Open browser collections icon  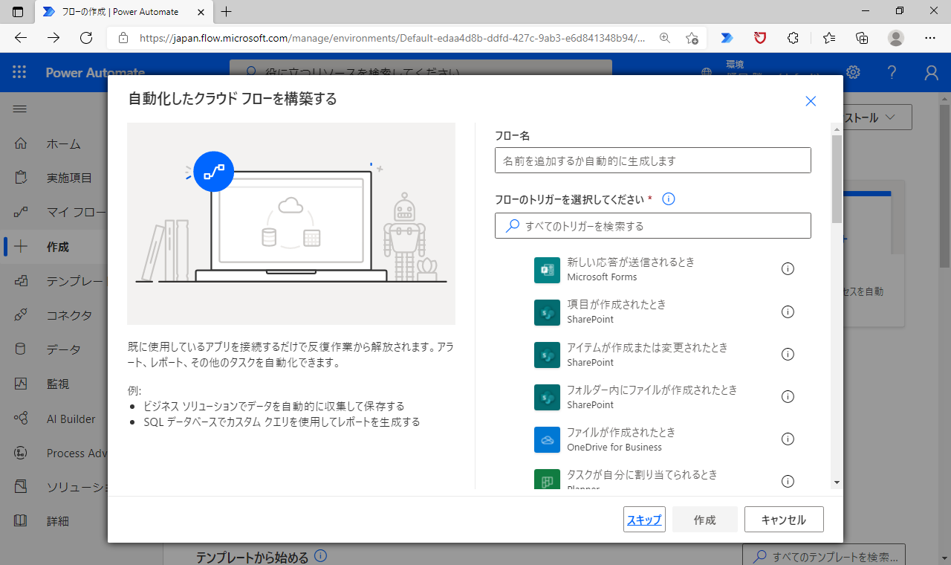pos(862,38)
